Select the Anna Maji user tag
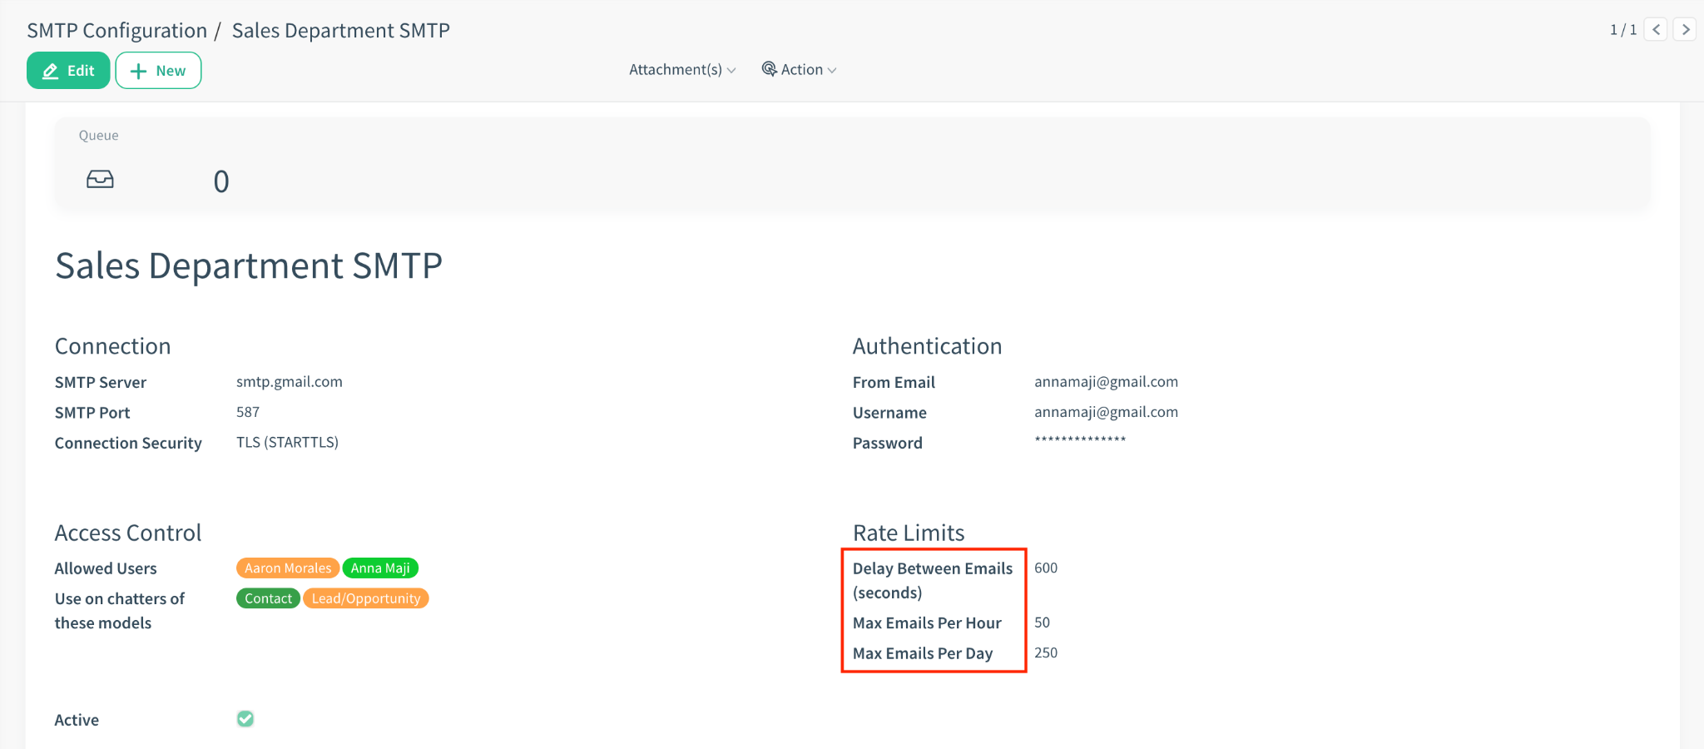Viewport: 1704px width, 749px height. pyautogui.click(x=380, y=568)
